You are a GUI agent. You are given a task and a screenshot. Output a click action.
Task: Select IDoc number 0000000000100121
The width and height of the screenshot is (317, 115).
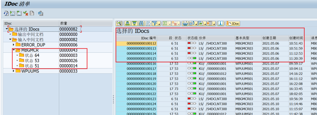coord(136,89)
